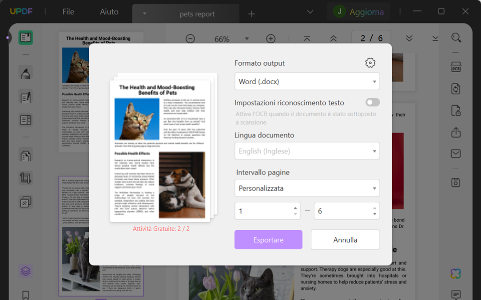Click the start page field showing 1
The image size is (481, 300).
coord(267,211)
